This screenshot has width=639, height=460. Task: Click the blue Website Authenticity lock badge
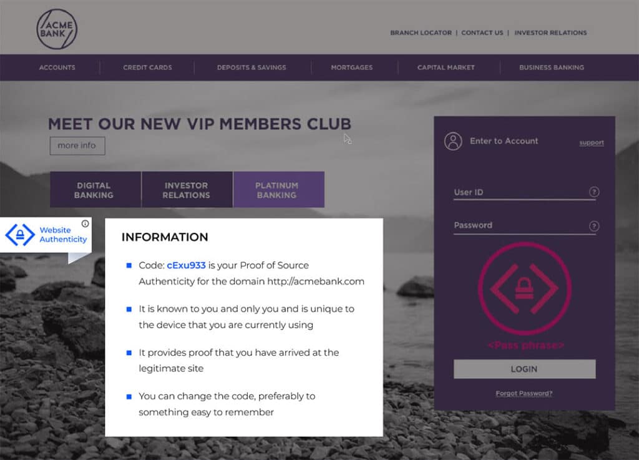pyautogui.click(x=21, y=235)
